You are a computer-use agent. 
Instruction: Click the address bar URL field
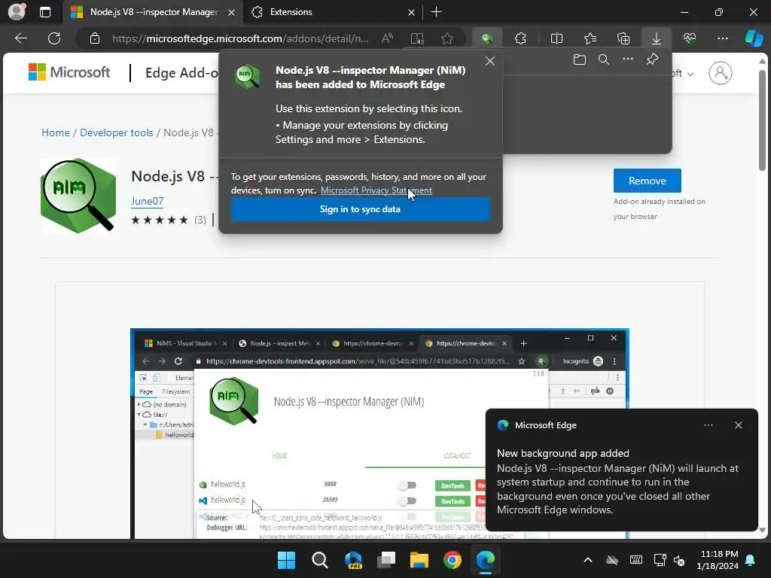(x=240, y=38)
